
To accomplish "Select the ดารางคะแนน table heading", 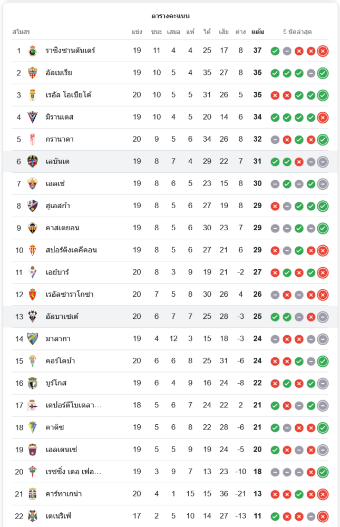I will coord(170,16).
